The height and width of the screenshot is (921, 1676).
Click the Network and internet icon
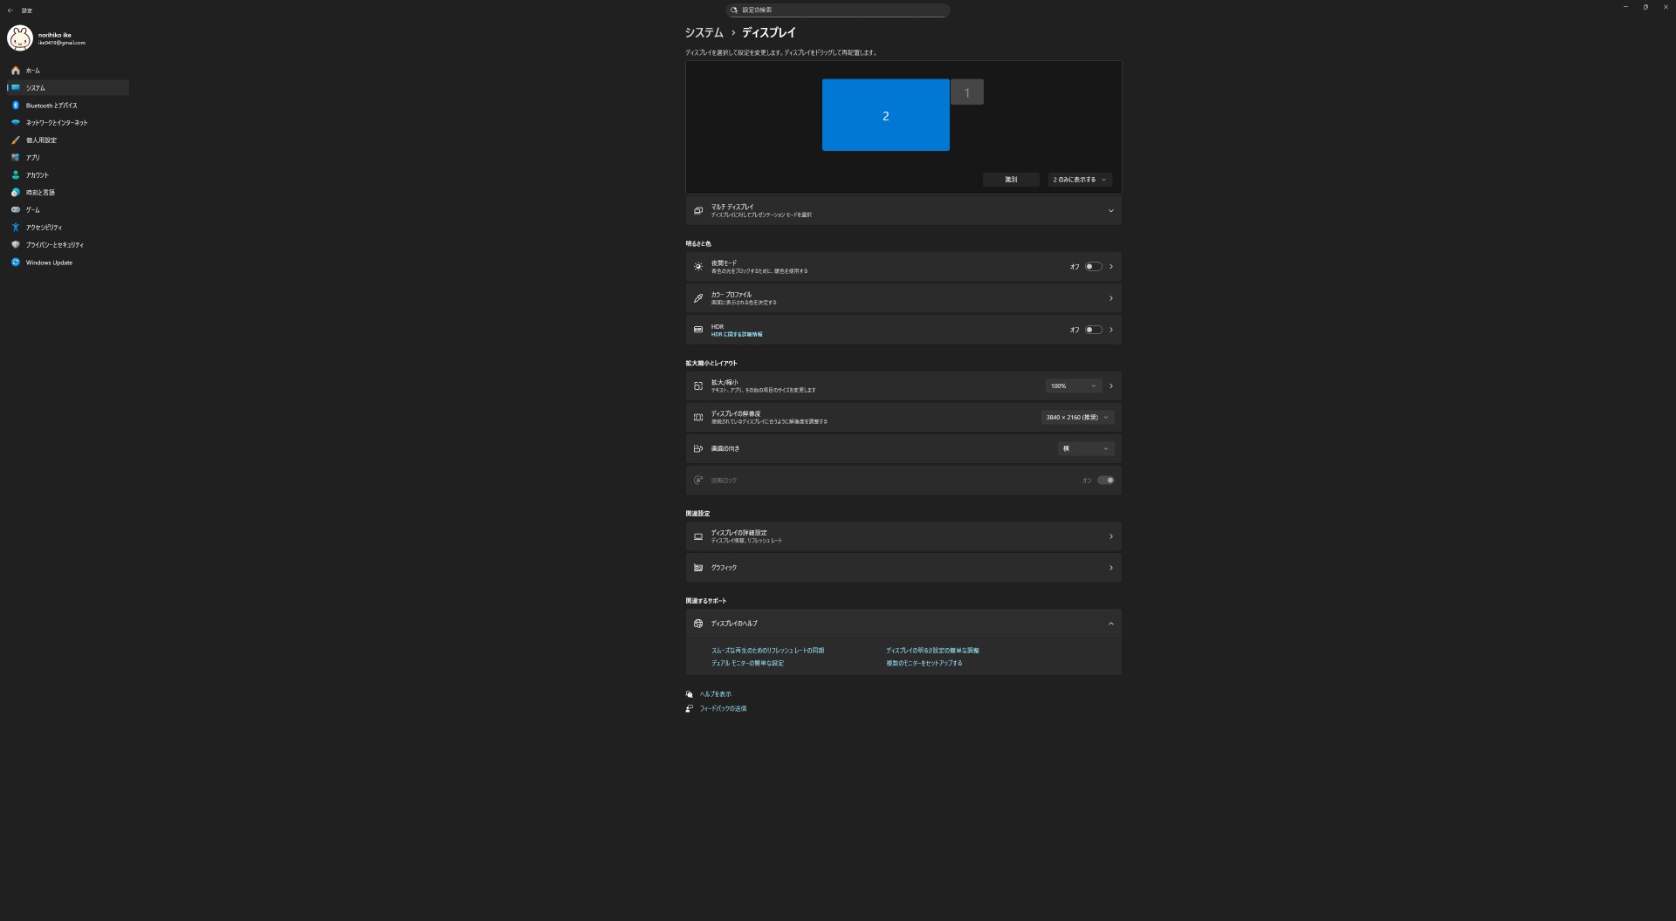pyautogui.click(x=15, y=123)
